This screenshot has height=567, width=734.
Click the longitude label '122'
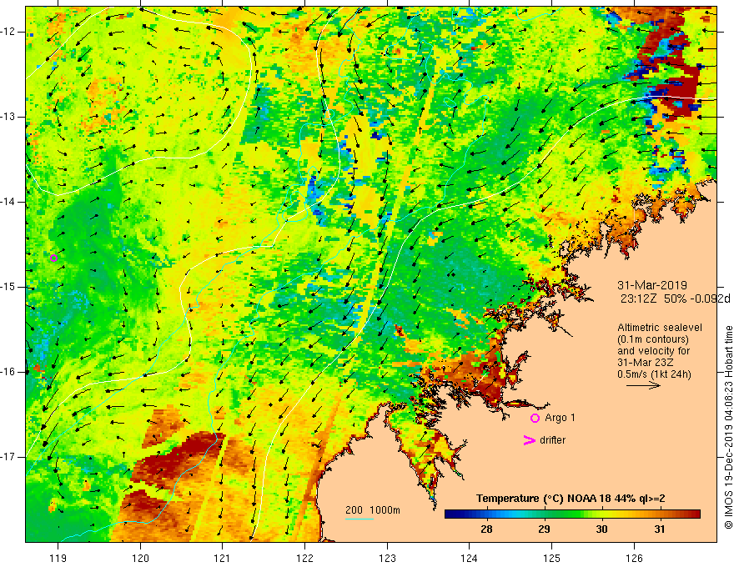click(304, 558)
